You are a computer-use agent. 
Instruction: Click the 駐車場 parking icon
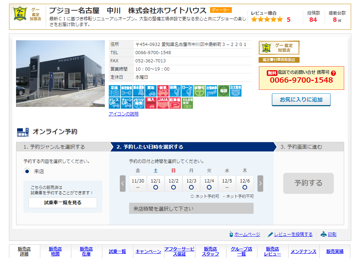point(175,103)
